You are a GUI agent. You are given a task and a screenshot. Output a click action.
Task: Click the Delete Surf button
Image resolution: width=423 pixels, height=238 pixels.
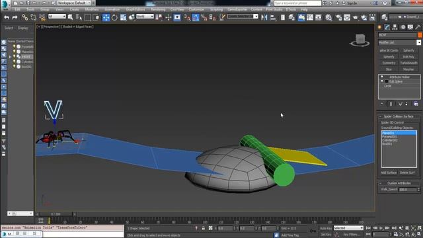tap(407, 173)
